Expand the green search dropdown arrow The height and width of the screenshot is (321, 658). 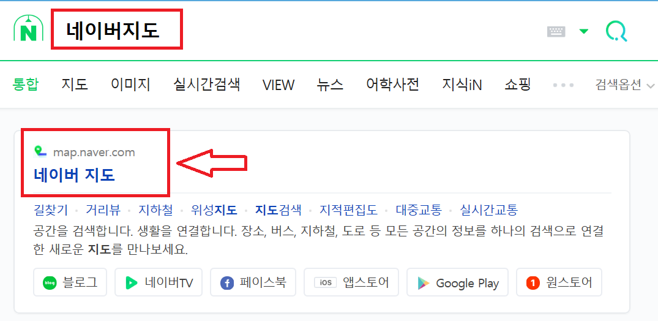pyautogui.click(x=584, y=31)
